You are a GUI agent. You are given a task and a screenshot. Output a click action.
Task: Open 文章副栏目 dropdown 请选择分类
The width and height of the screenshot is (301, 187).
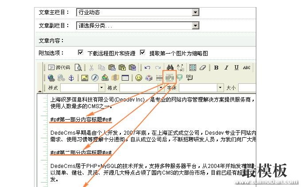click(138, 26)
